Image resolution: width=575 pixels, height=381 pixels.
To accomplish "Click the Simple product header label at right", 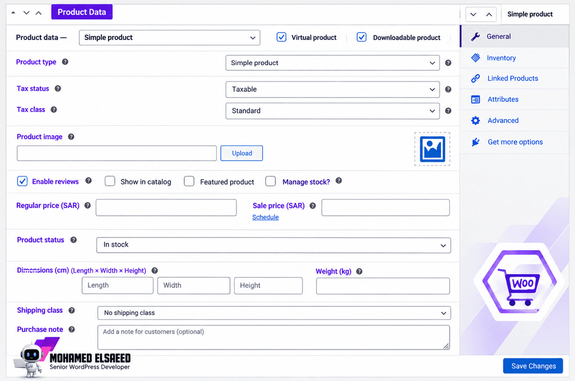I will [x=530, y=14].
